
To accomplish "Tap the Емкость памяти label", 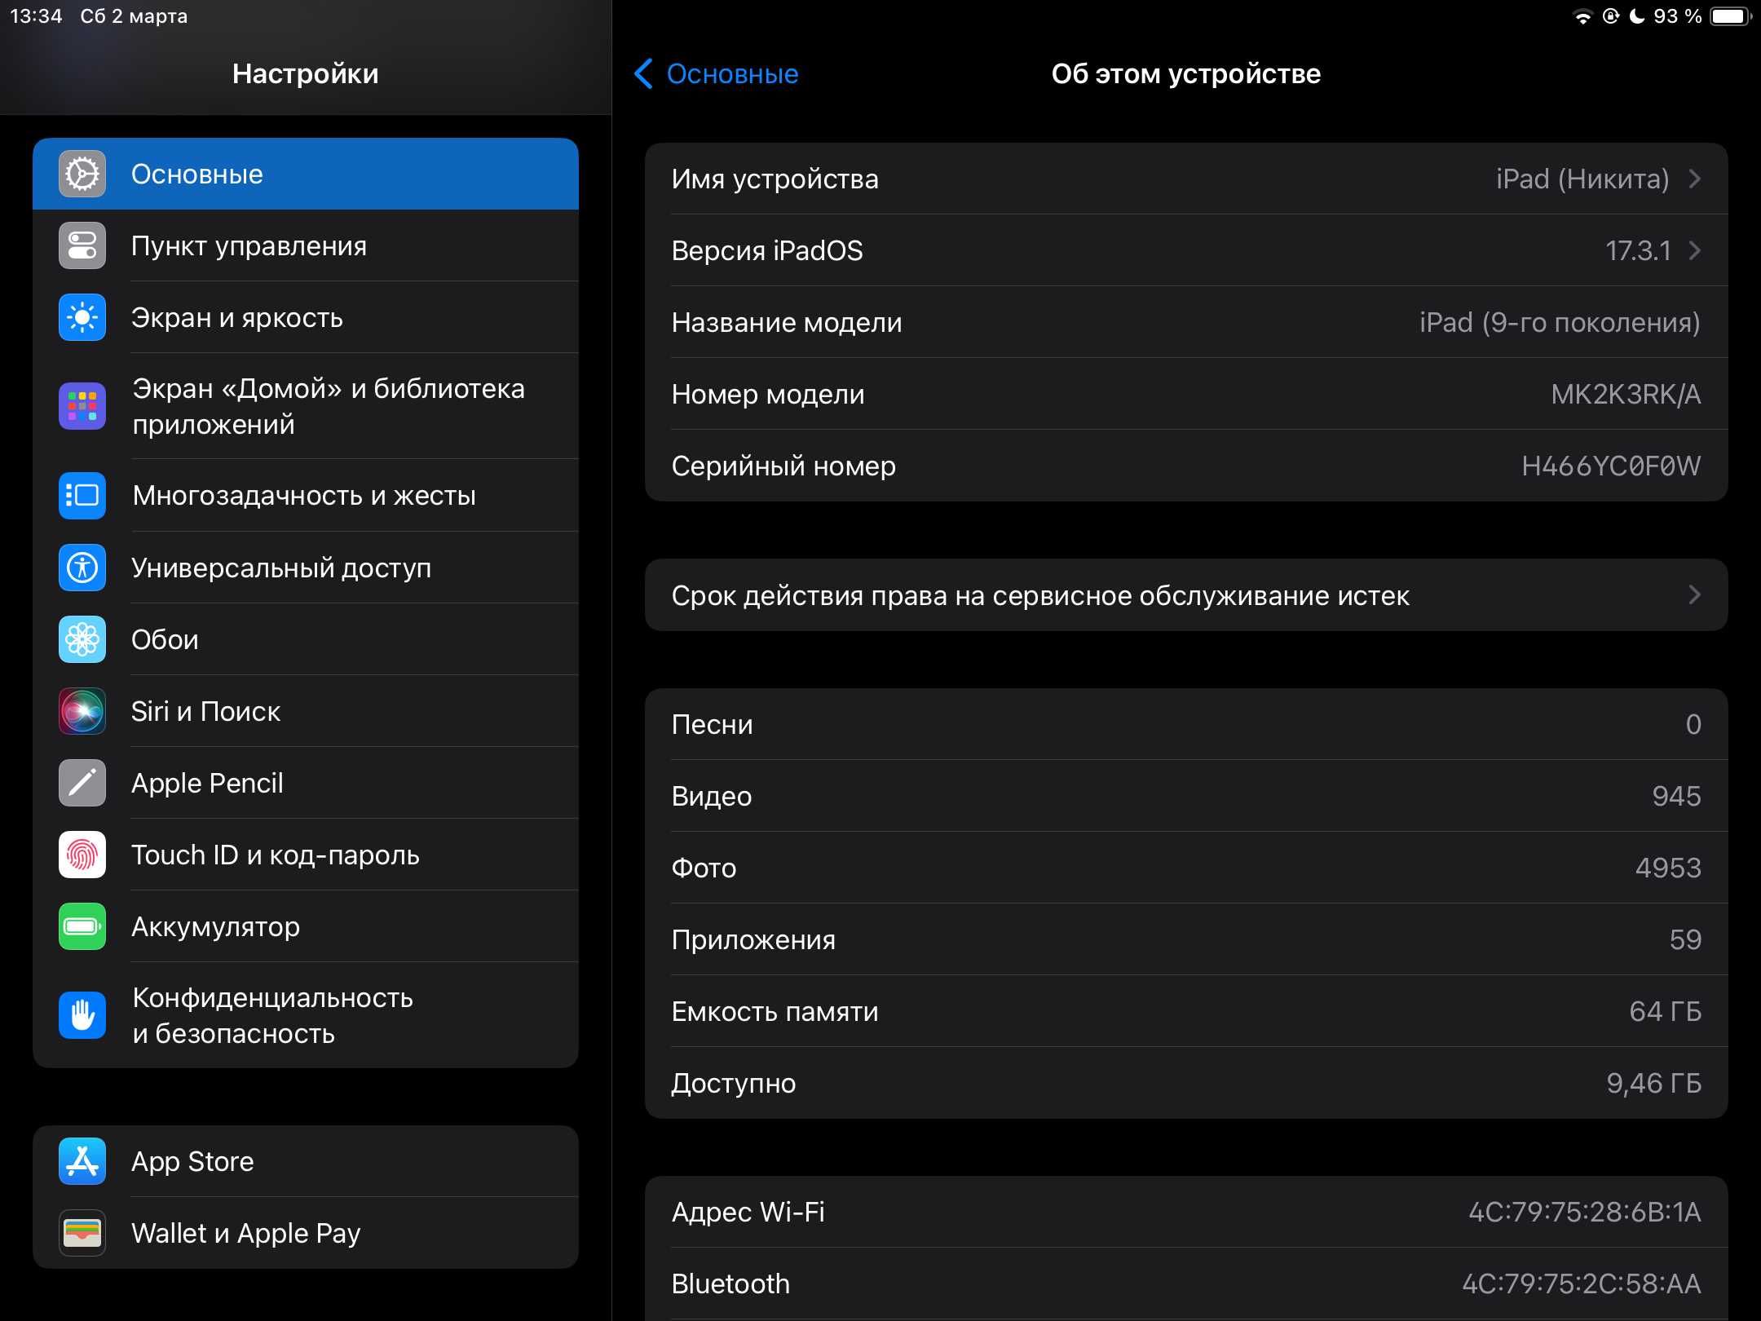I will [775, 1012].
